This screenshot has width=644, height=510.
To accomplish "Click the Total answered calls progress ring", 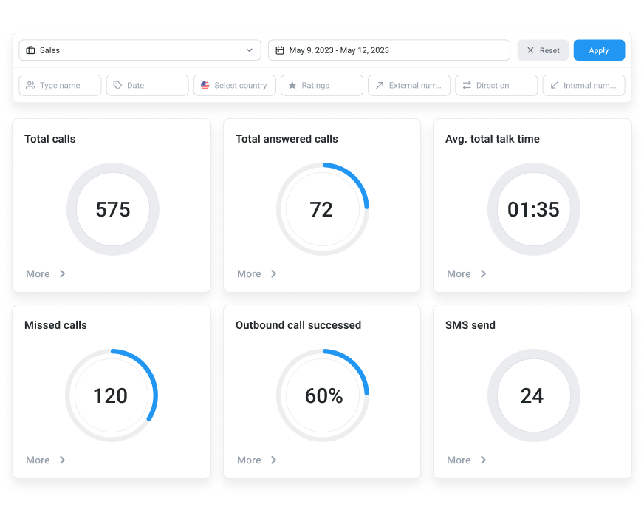I will click(322, 209).
